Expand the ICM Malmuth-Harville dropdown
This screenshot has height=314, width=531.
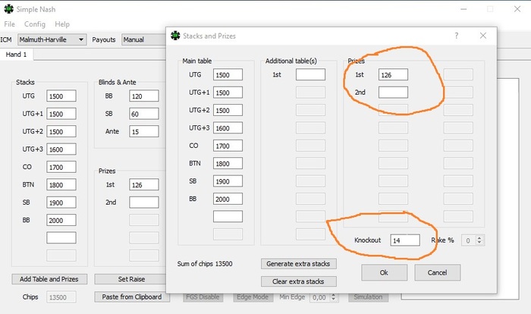click(52, 39)
